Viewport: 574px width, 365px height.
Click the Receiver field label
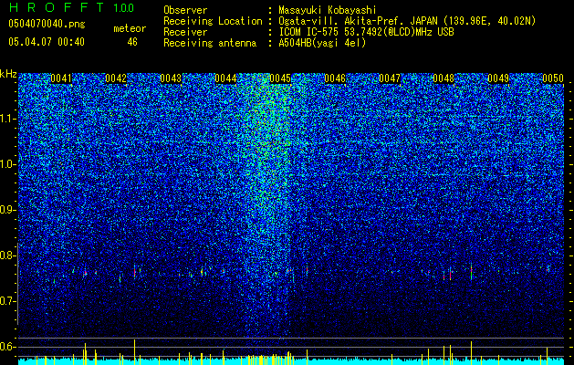[185, 32]
